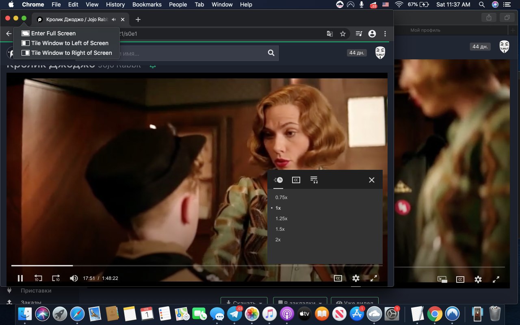Choose Tile Window to Left of Screen
This screenshot has width=520, height=325.
(67, 43)
